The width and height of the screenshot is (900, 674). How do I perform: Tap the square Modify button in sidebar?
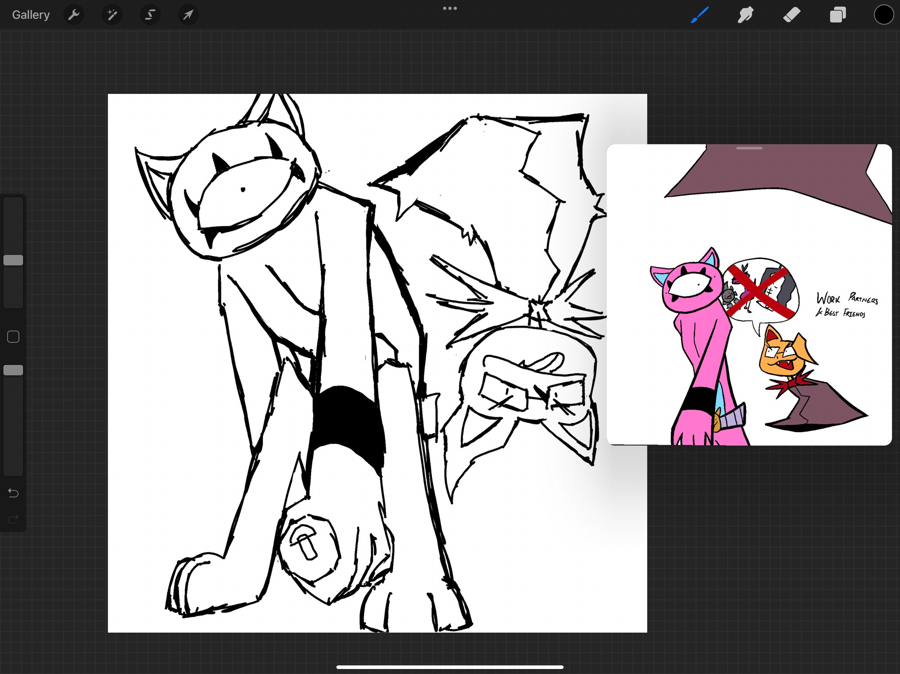13,336
